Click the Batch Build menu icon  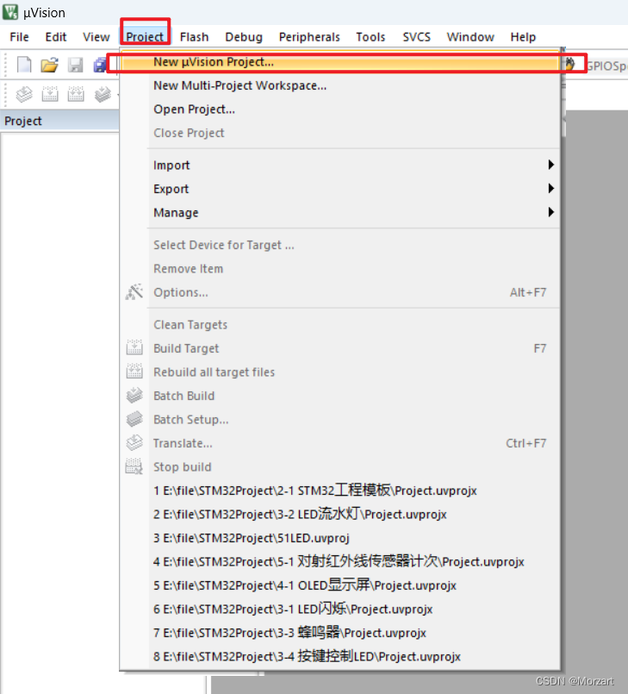coord(134,395)
